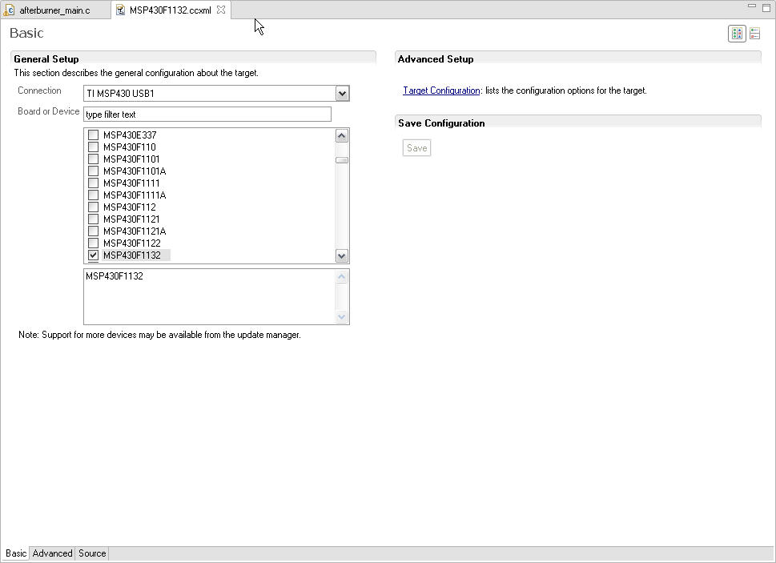Viewport: 776px width, 563px height.
Task: Check the MSP430F1122 device checkbox
Action: [93, 243]
